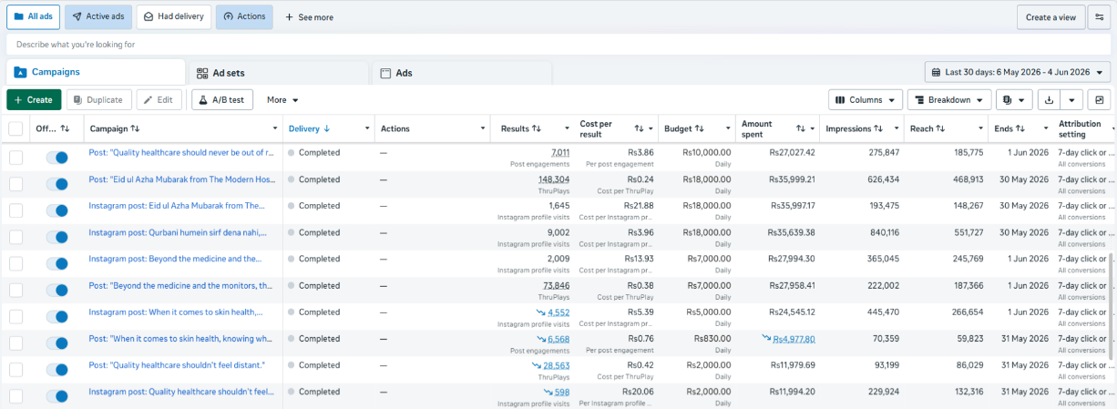Select the Had delivery view
Viewport: 1117px width, 409px height.
[174, 16]
